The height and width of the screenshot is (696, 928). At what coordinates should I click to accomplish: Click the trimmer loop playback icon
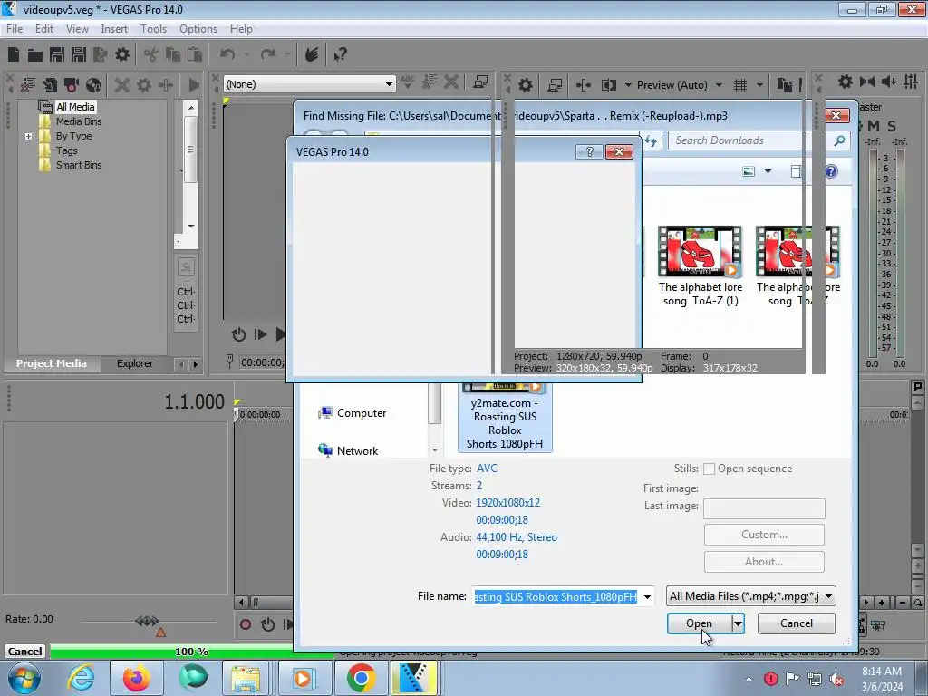238,334
